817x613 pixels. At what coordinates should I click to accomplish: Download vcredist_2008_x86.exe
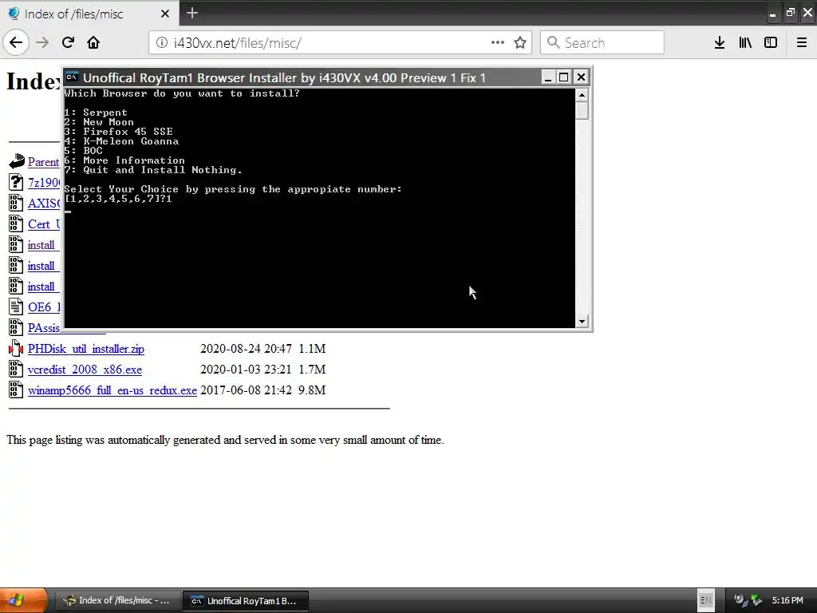click(85, 370)
